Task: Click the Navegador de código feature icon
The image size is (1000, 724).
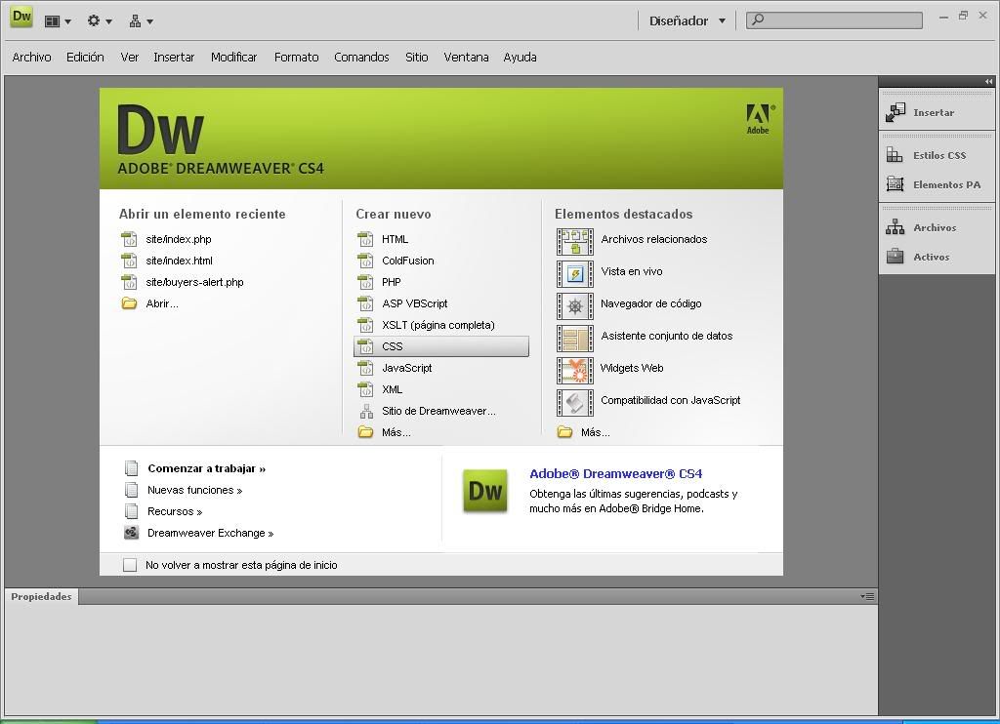Action: click(x=574, y=306)
